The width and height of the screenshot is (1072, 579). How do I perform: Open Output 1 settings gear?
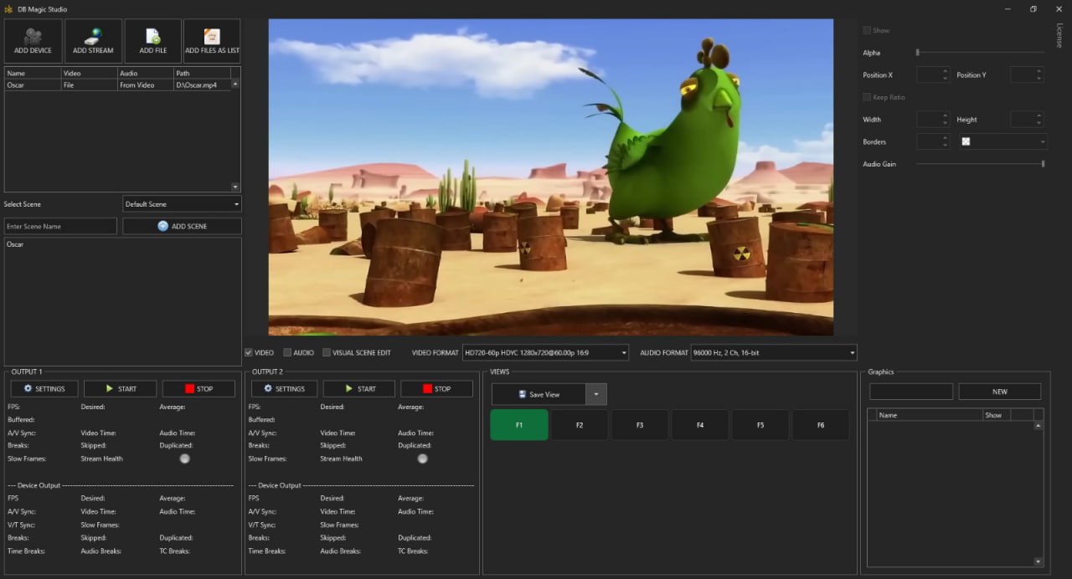(x=28, y=389)
